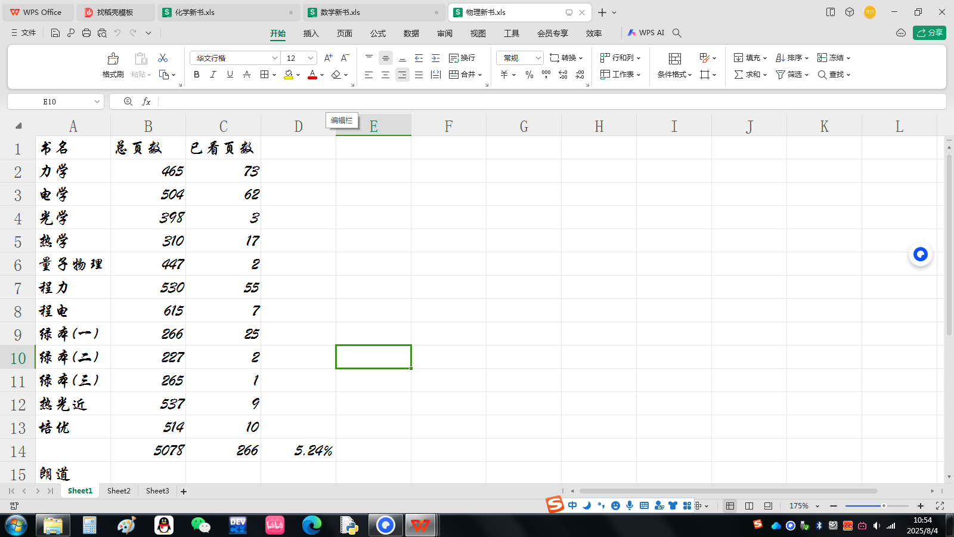Screen dimensions: 954x537
Task: Decrease font size with A- icon
Action: click(345, 58)
